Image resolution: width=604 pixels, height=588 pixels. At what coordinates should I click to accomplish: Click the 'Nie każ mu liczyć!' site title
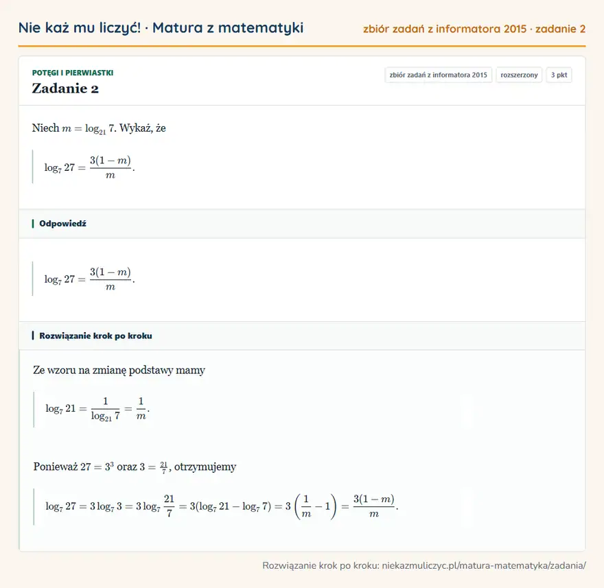pos(80,27)
